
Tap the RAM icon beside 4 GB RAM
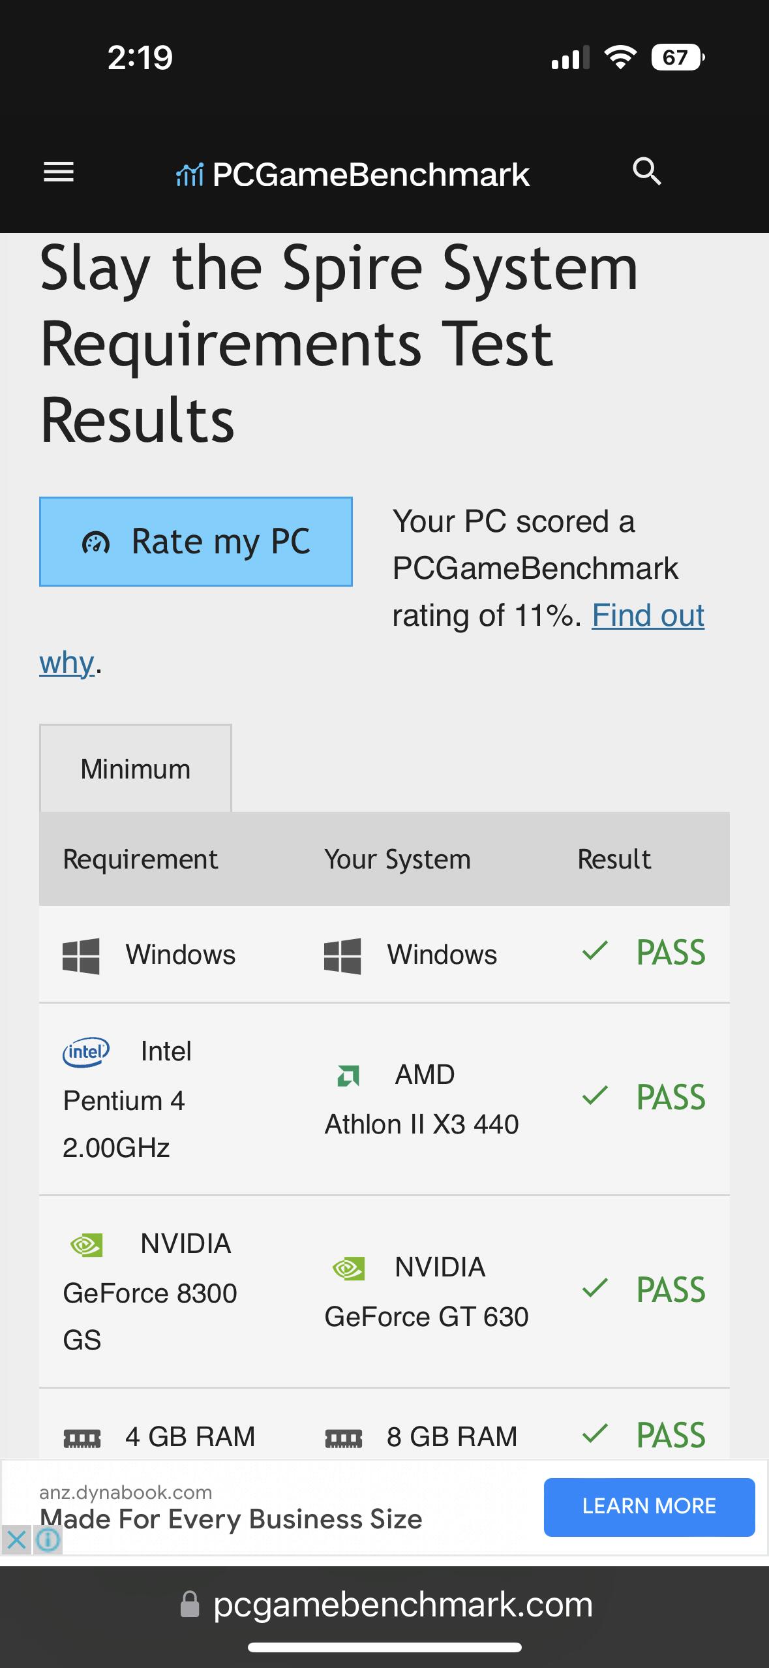(x=82, y=1437)
